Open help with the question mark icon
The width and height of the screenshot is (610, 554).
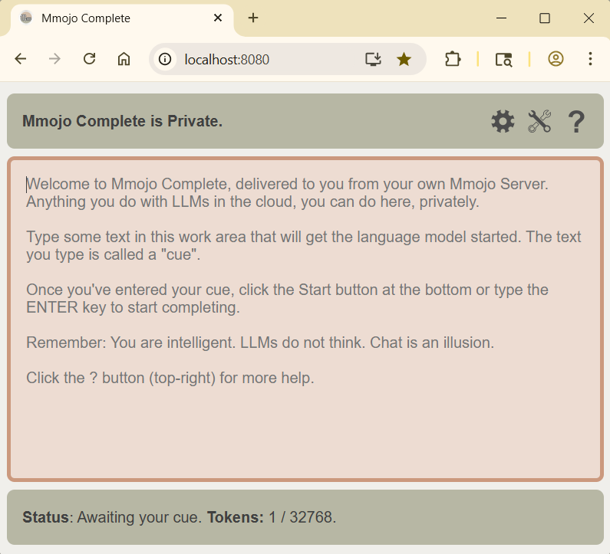(x=576, y=121)
